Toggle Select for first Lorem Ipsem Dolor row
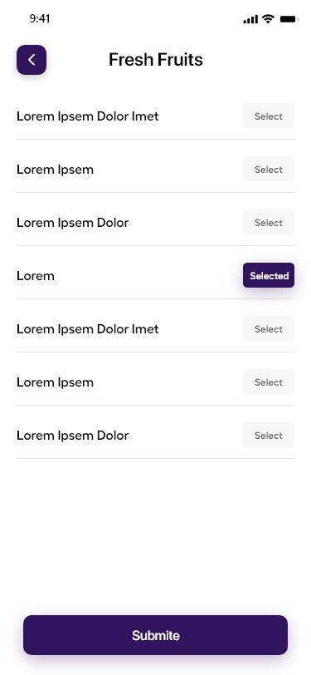The image size is (311, 675). pos(269,222)
